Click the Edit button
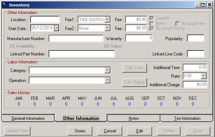The image size is (215, 137). (139, 131)
